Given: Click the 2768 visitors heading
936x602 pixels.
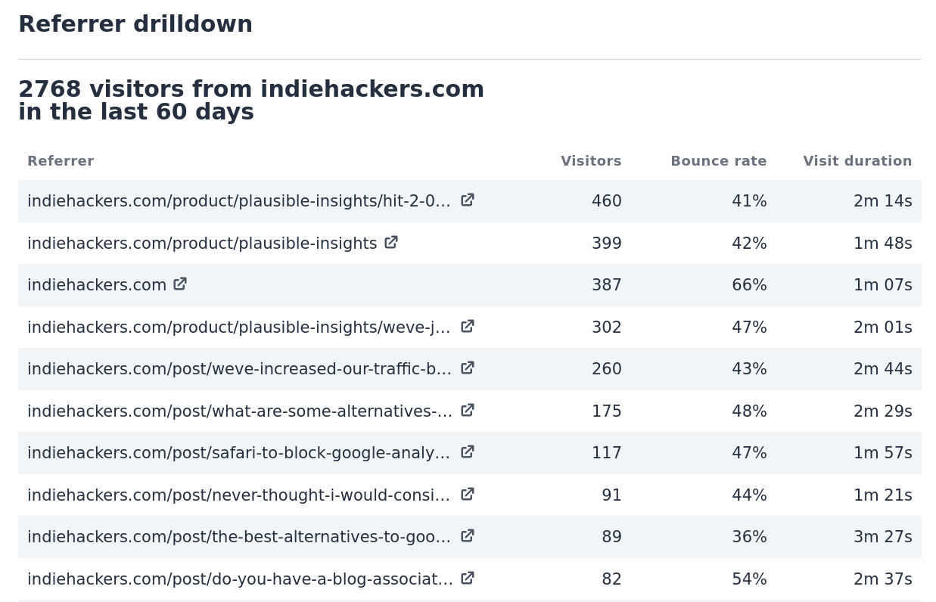Looking at the screenshot, I should (251, 101).
